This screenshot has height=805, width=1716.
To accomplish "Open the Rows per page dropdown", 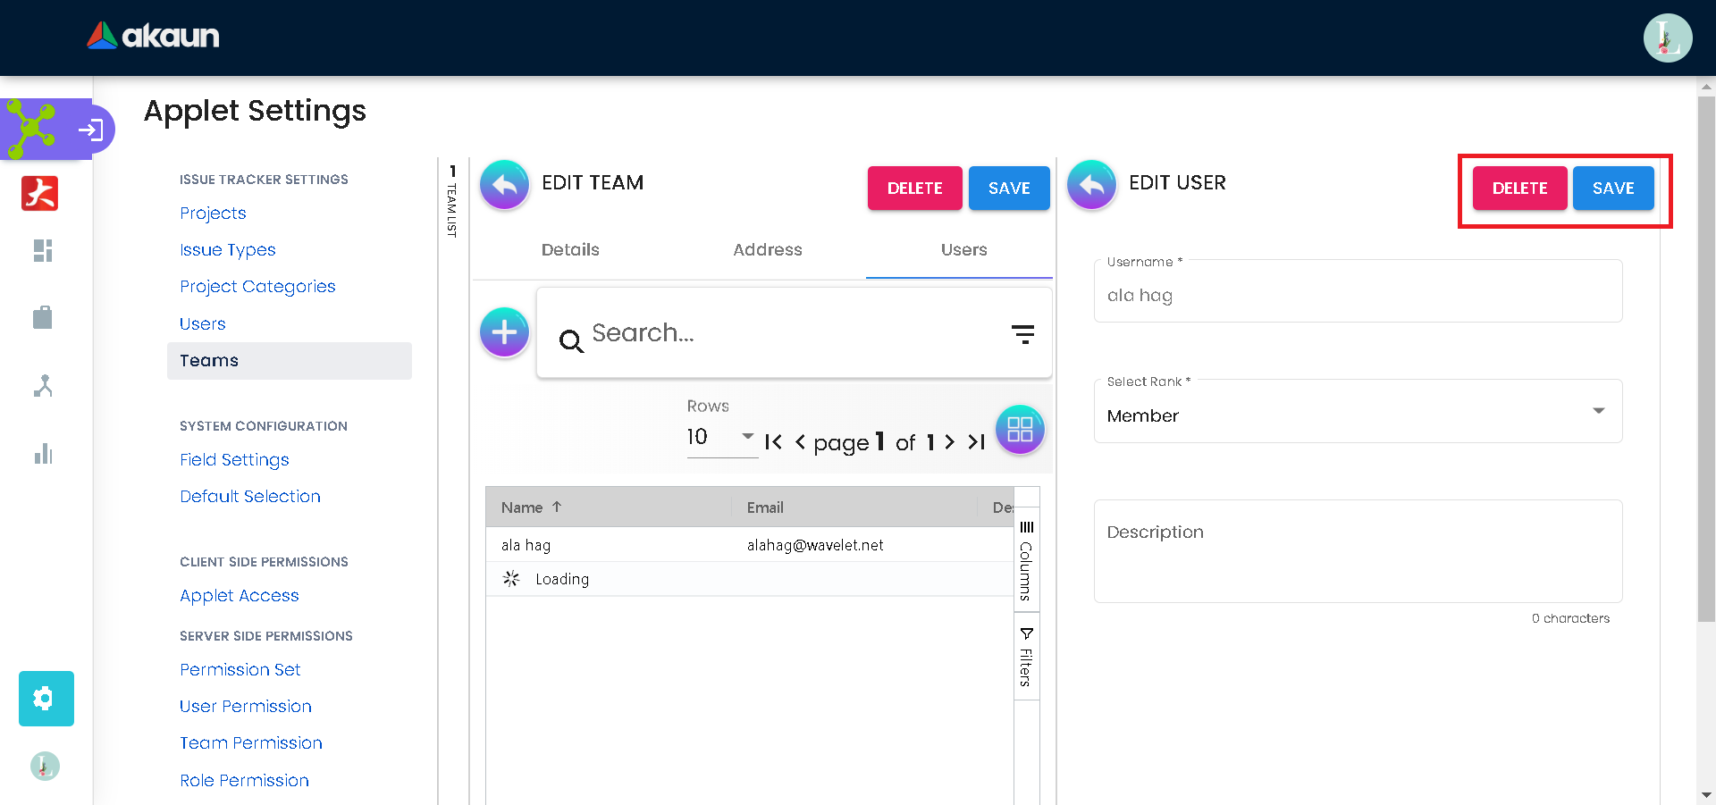I will coord(722,437).
